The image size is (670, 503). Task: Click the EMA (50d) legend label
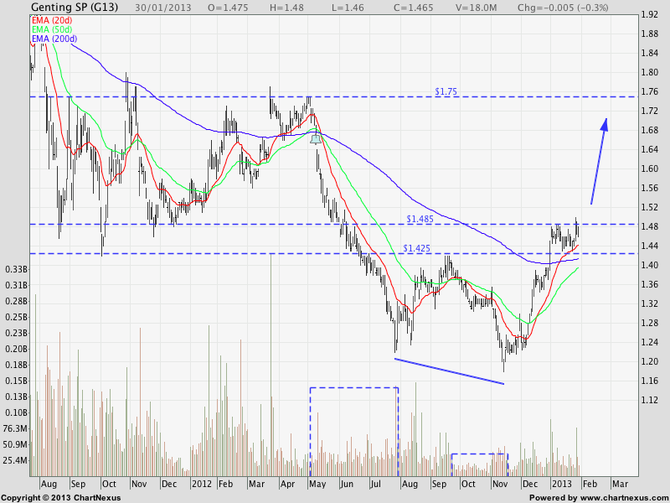(x=52, y=29)
